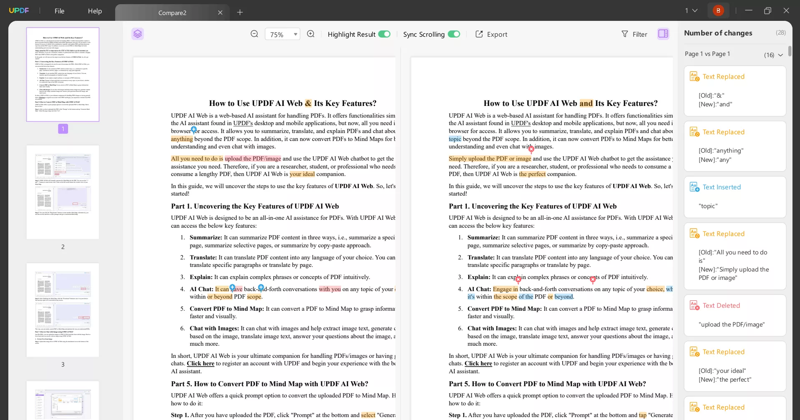Open the 75% zoom level dropdown
This screenshot has height=420, width=800.
tap(295, 34)
